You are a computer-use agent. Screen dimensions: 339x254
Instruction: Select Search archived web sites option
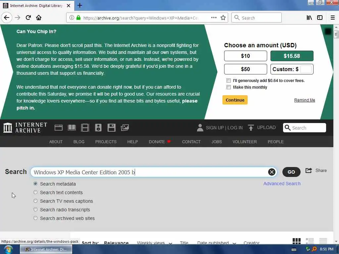tap(35, 218)
